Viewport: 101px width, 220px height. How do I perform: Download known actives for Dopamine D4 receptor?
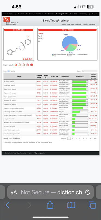click(x=97, y=100)
